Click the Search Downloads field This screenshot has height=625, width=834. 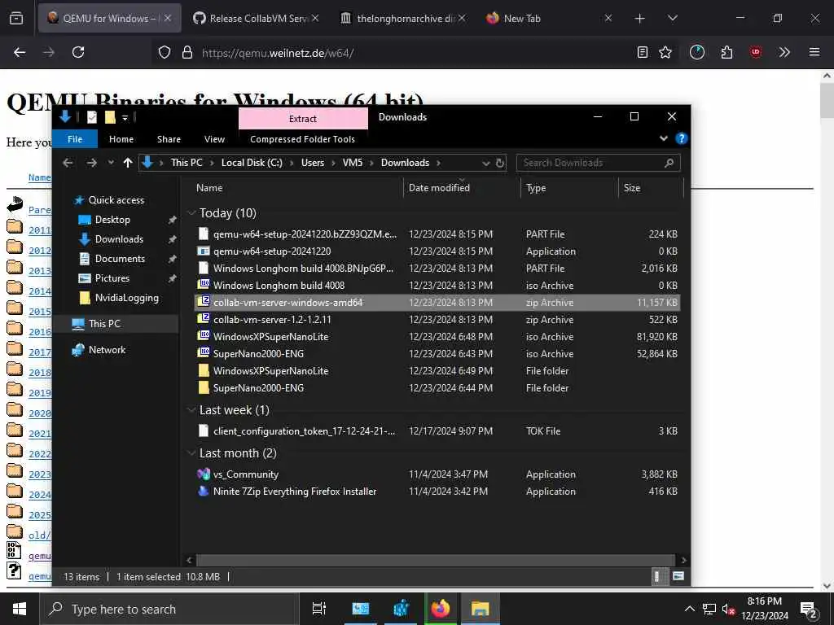coord(598,163)
